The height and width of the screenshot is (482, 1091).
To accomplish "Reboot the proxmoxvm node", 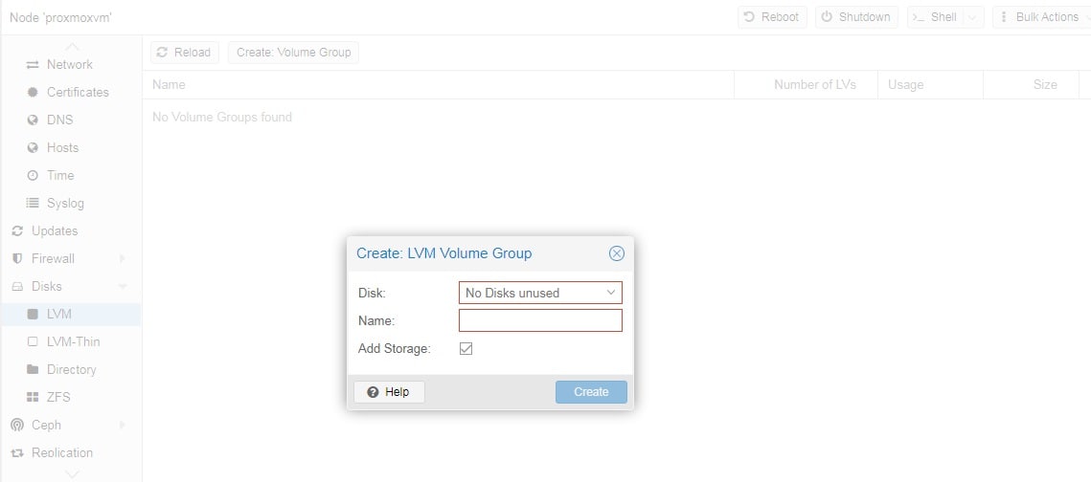I will pyautogui.click(x=772, y=16).
